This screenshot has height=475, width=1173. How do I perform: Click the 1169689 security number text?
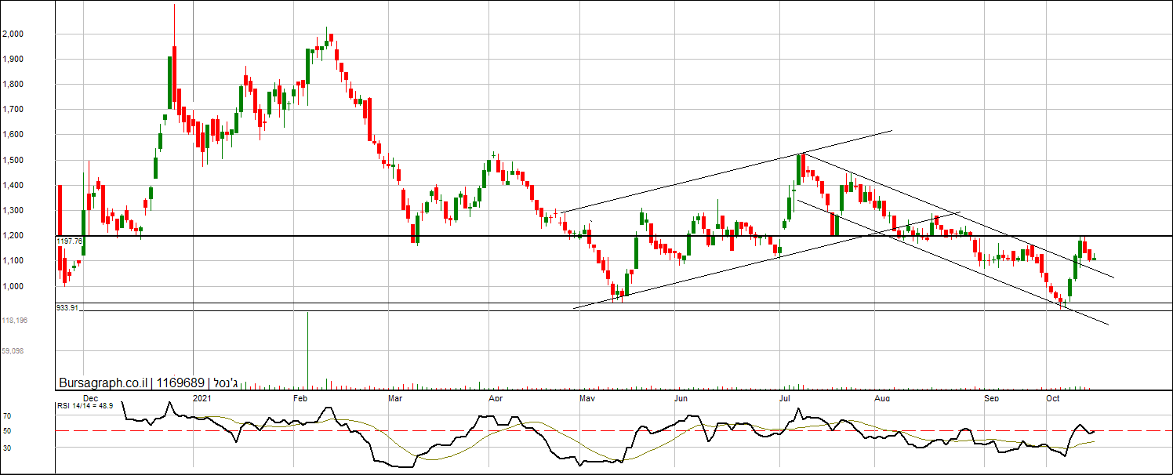click(x=181, y=383)
